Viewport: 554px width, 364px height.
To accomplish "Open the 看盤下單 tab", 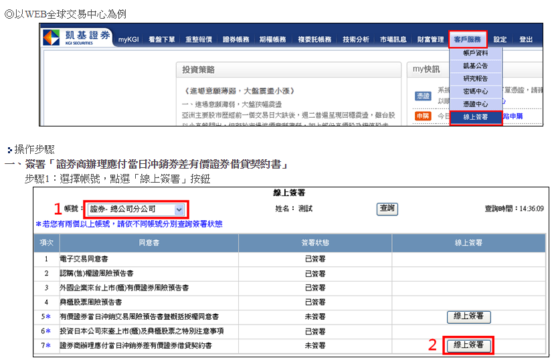I will (161, 39).
